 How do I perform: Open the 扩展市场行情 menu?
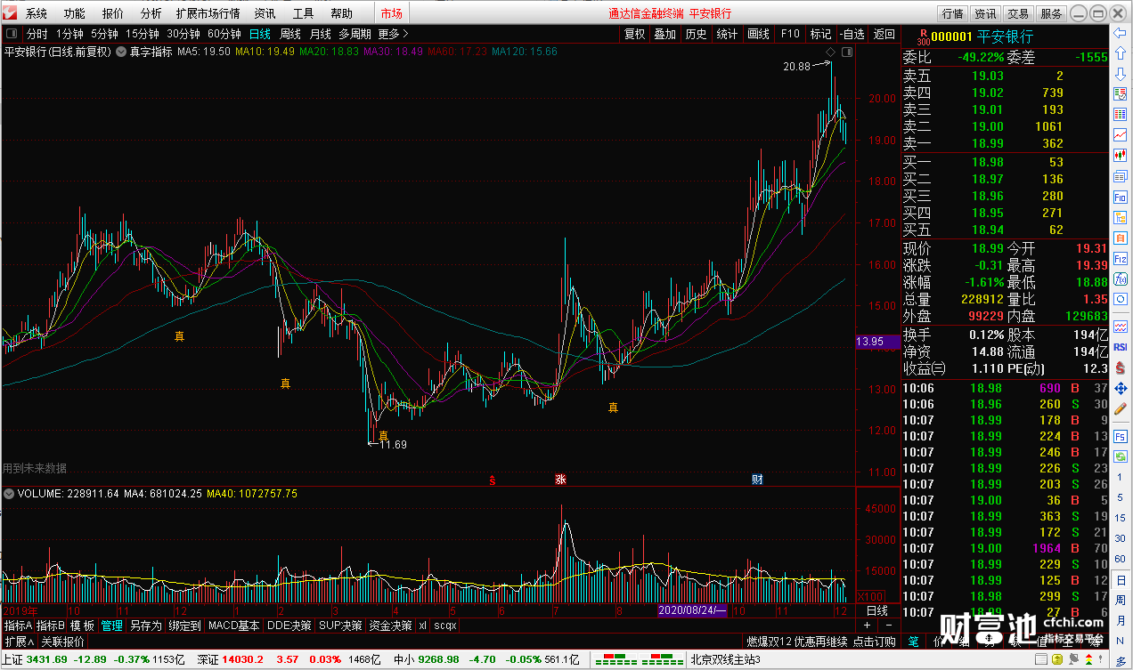(x=208, y=13)
